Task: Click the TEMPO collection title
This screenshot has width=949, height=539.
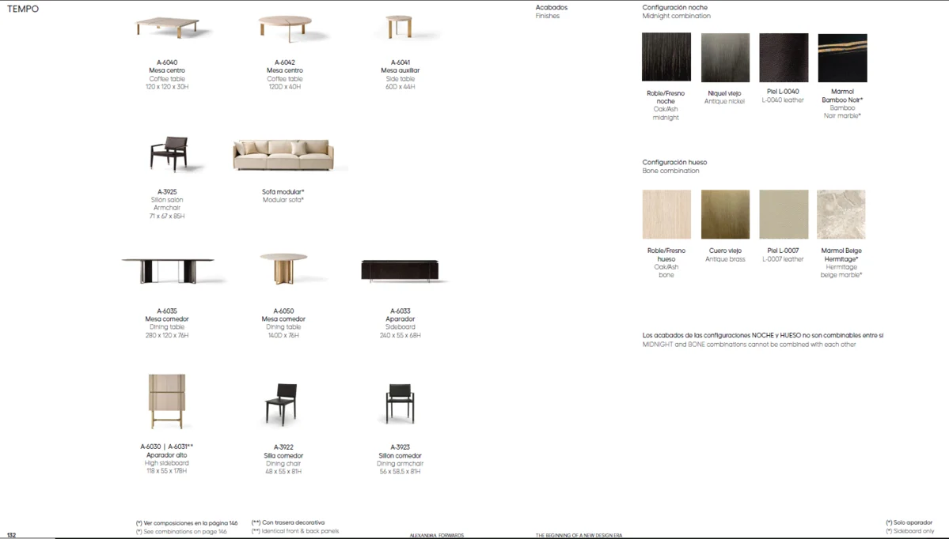Action: point(23,9)
